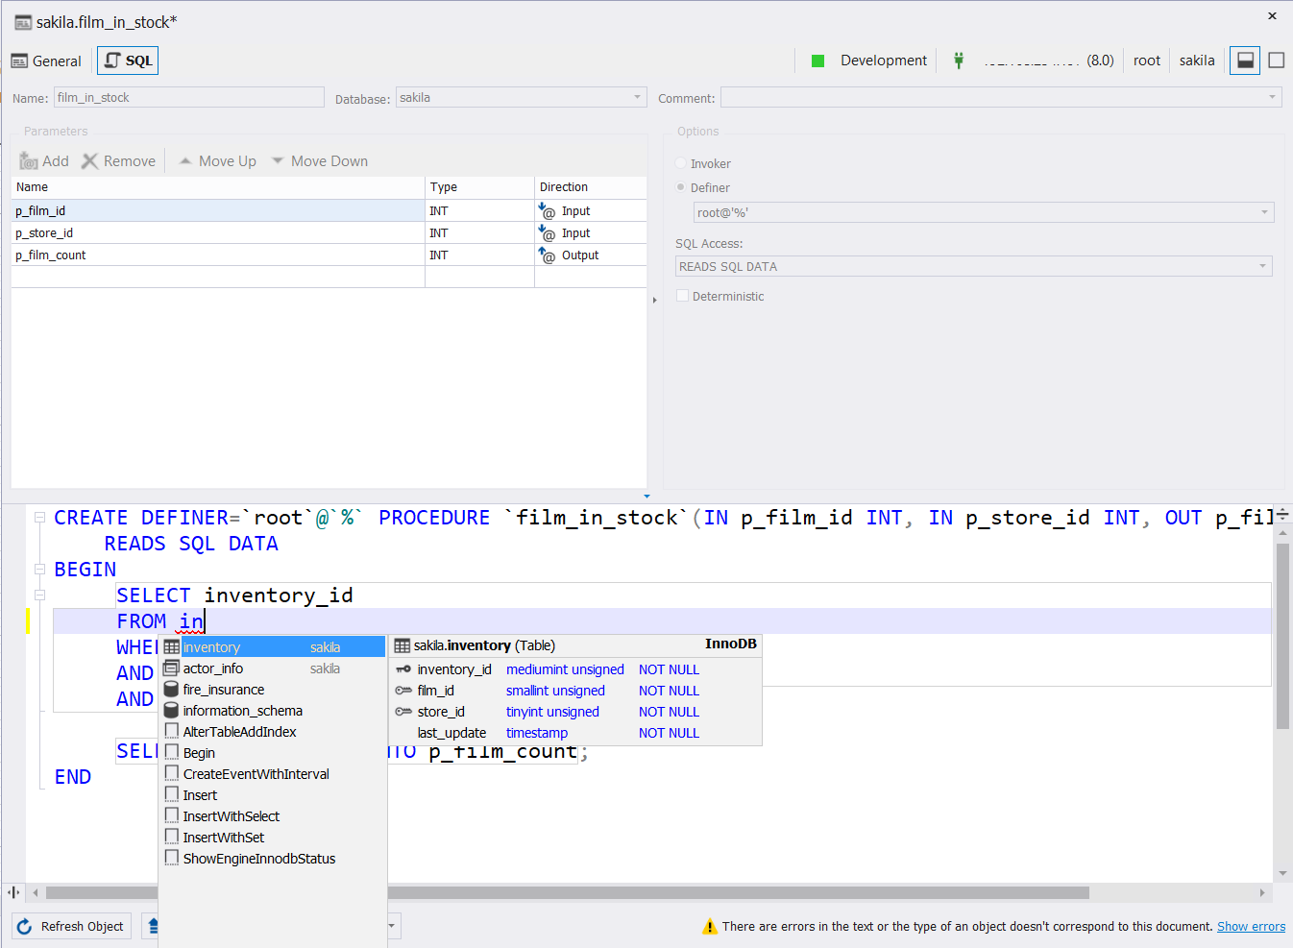Image resolution: width=1293 pixels, height=948 pixels.
Task: Click the store_id foreign key icon
Action: pos(403,712)
